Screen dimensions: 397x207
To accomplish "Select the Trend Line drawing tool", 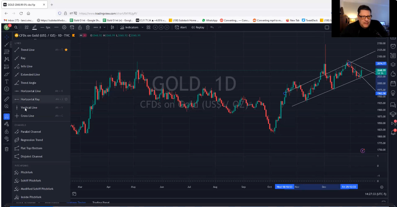I will point(41,50).
